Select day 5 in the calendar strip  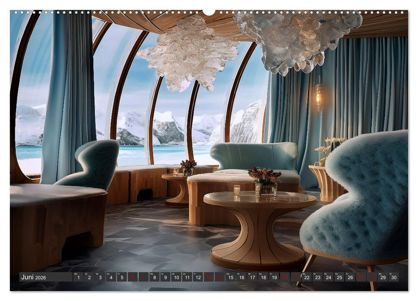(122, 277)
